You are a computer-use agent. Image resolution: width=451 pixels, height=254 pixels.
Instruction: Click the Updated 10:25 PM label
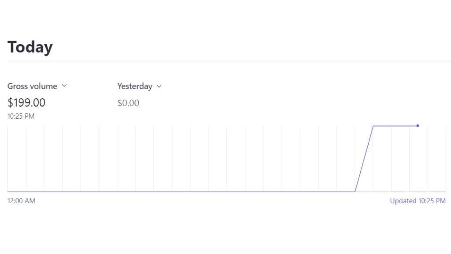(x=418, y=201)
